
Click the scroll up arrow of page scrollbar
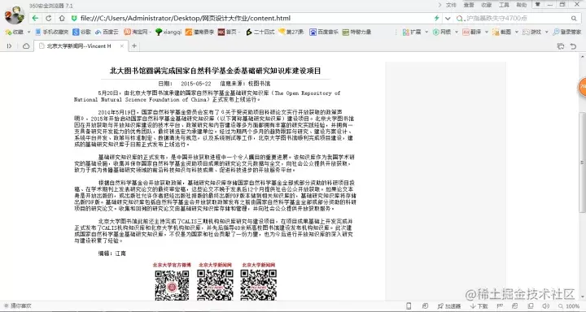click(582, 57)
